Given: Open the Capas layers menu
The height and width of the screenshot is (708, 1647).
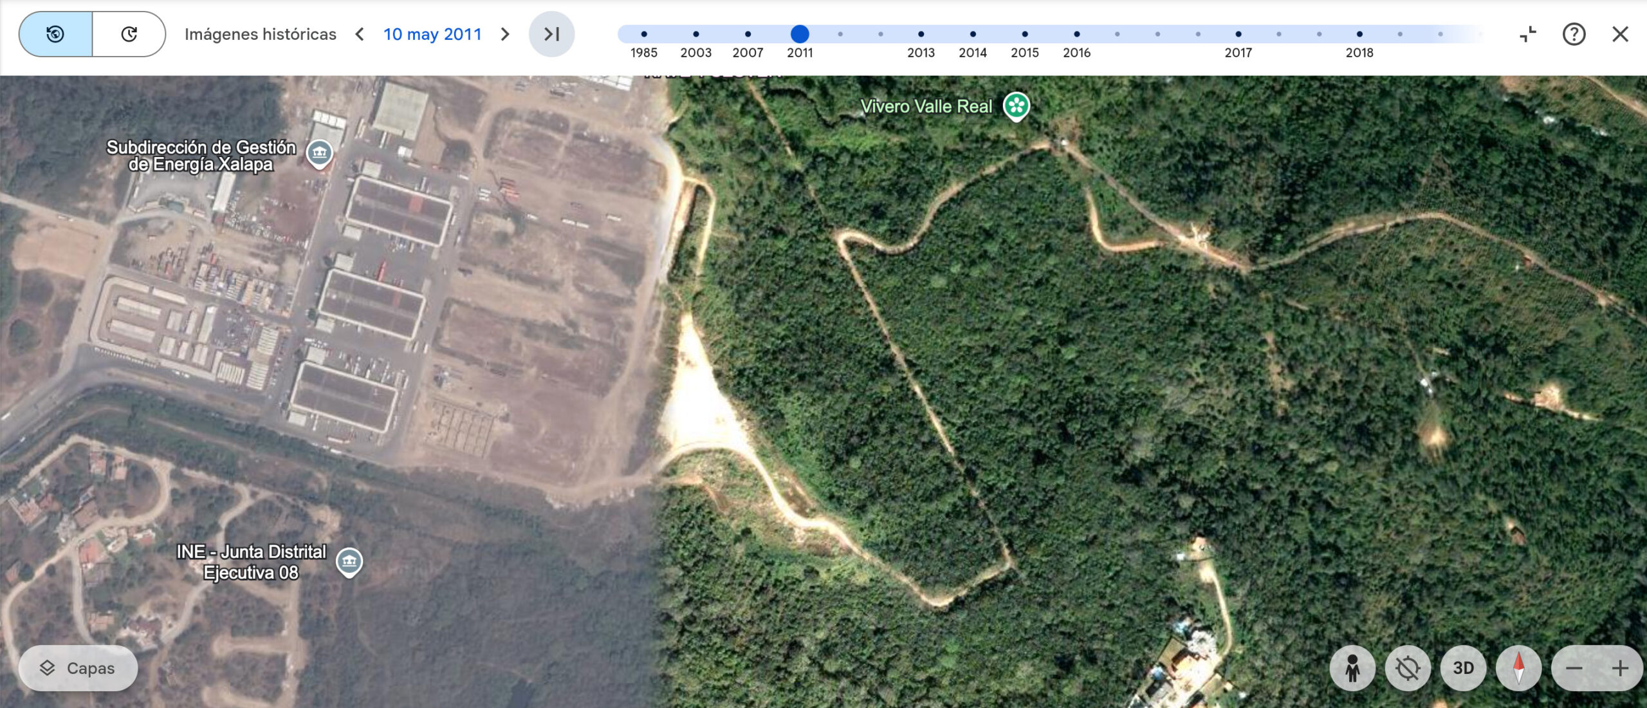Looking at the screenshot, I should 78,668.
